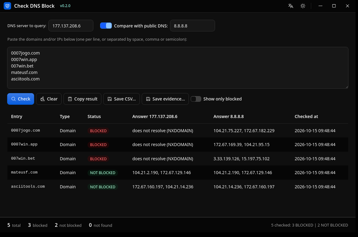Click answer 3.33.139.126, 15.197.75.102

pyautogui.click(x=241, y=159)
